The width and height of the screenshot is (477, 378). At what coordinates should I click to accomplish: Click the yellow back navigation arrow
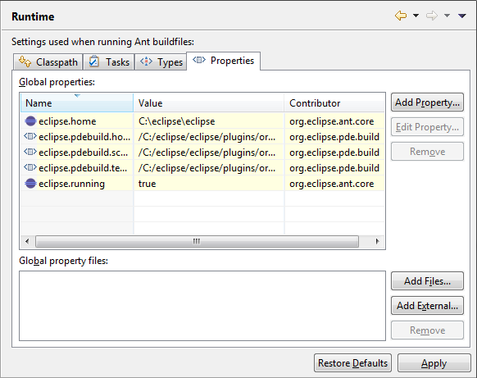(x=401, y=16)
